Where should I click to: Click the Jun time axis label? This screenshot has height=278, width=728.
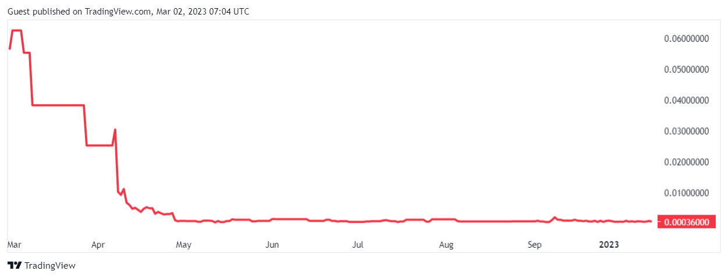[272, 245]
